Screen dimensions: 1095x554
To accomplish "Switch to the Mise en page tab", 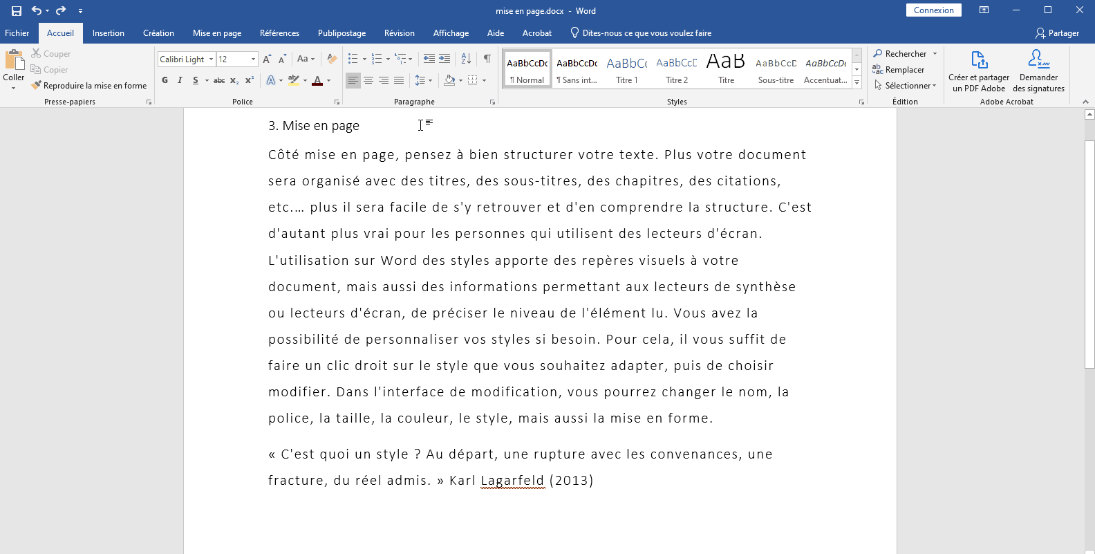I will pos(217,33).
